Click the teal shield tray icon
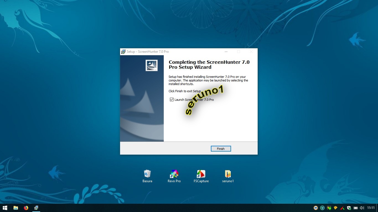378x212 pixels. click(x=322, y=208)
